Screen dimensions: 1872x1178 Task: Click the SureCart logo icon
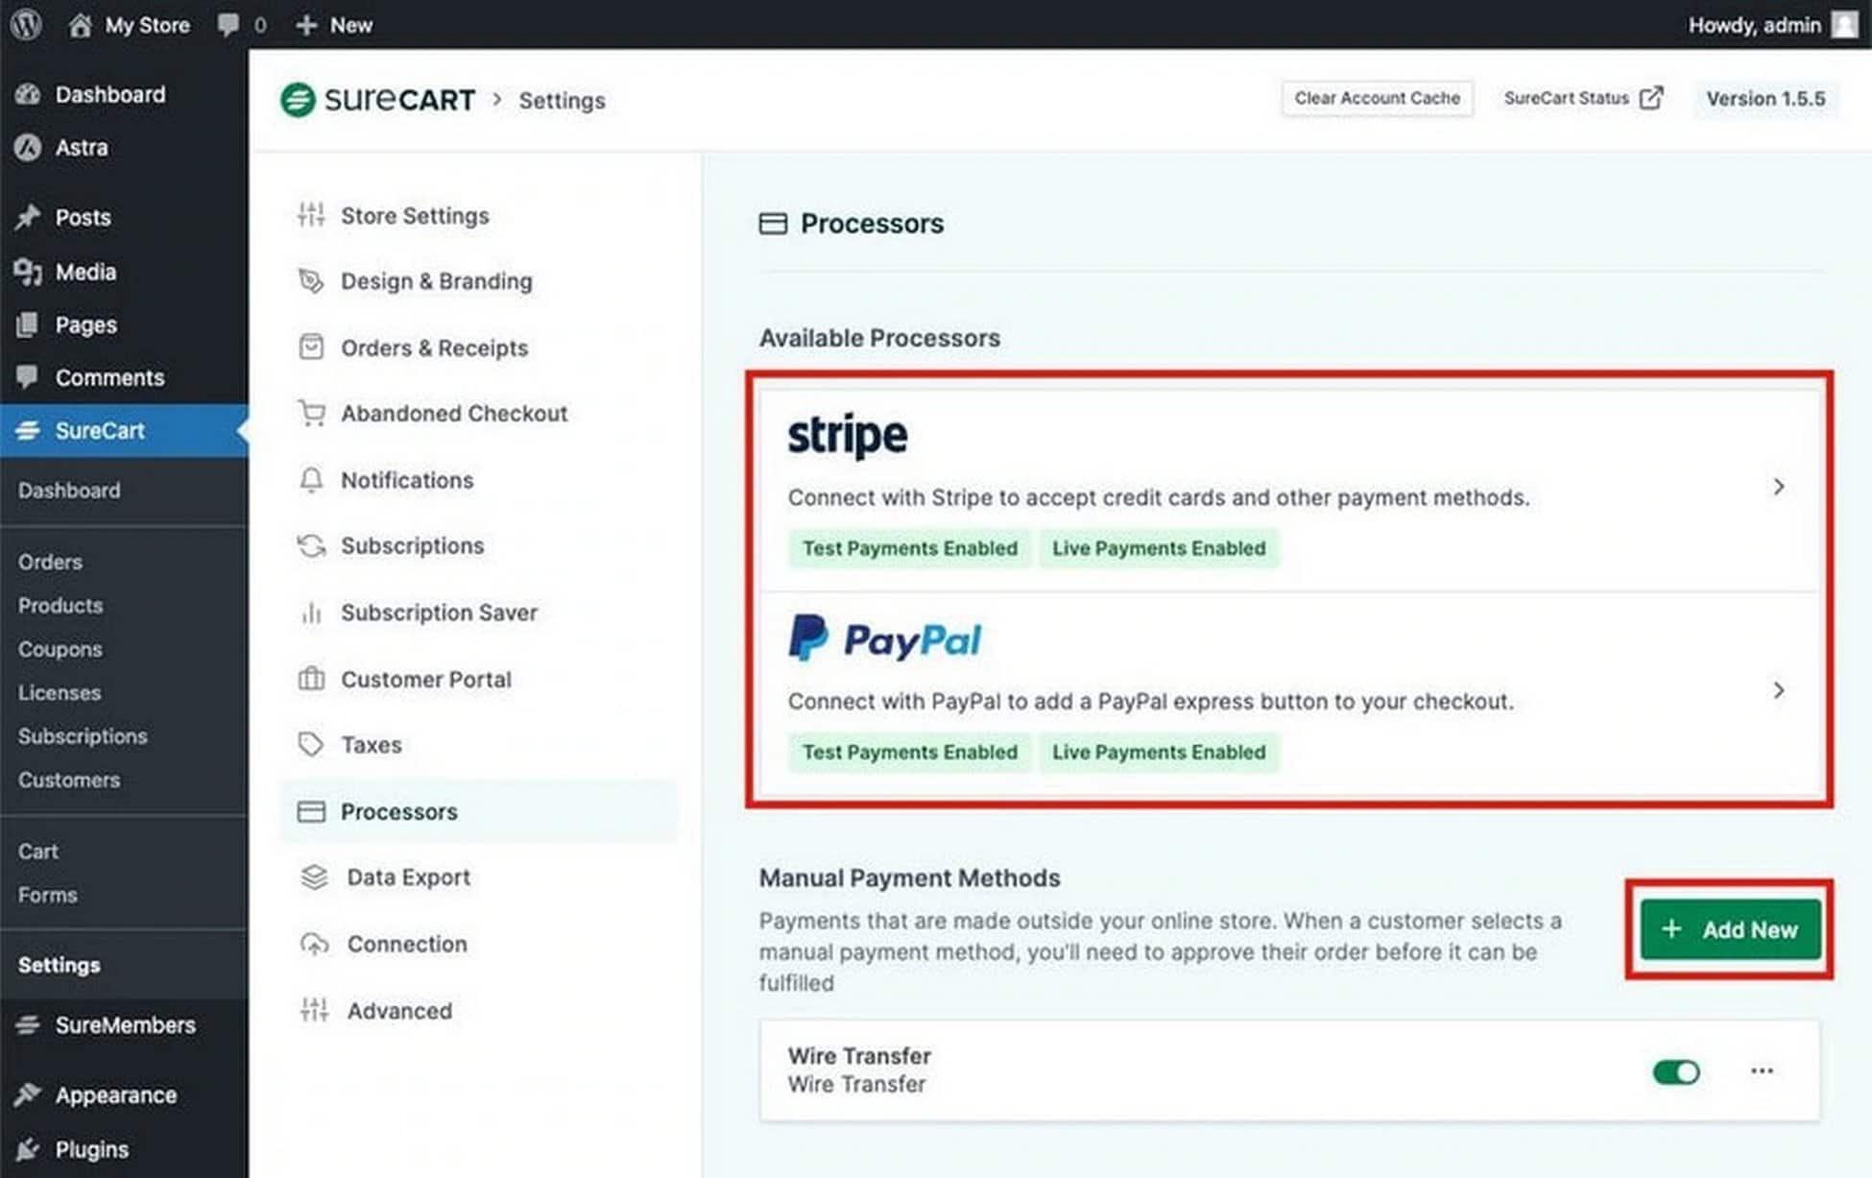298,100
